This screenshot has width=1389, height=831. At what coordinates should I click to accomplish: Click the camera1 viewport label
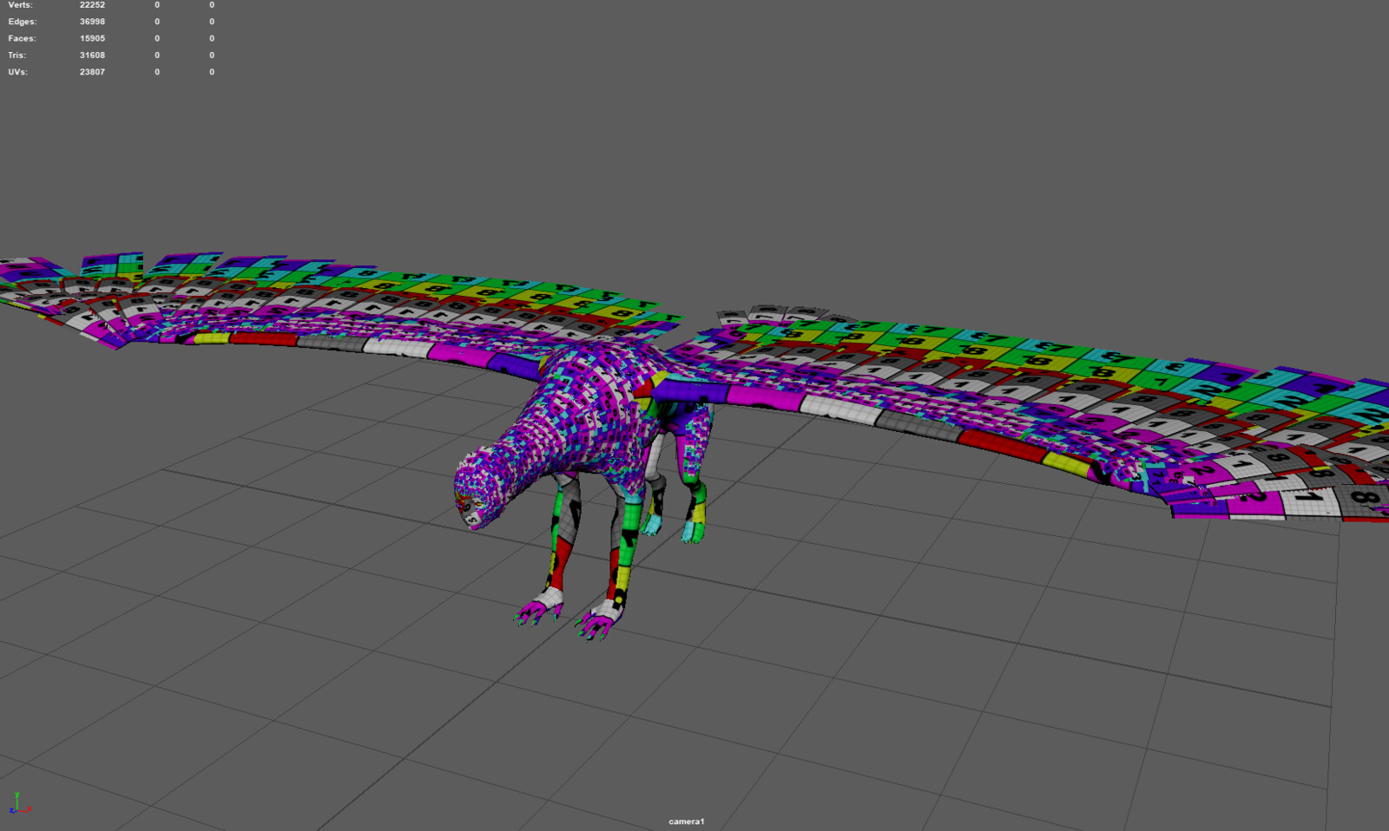pos(687,821)
